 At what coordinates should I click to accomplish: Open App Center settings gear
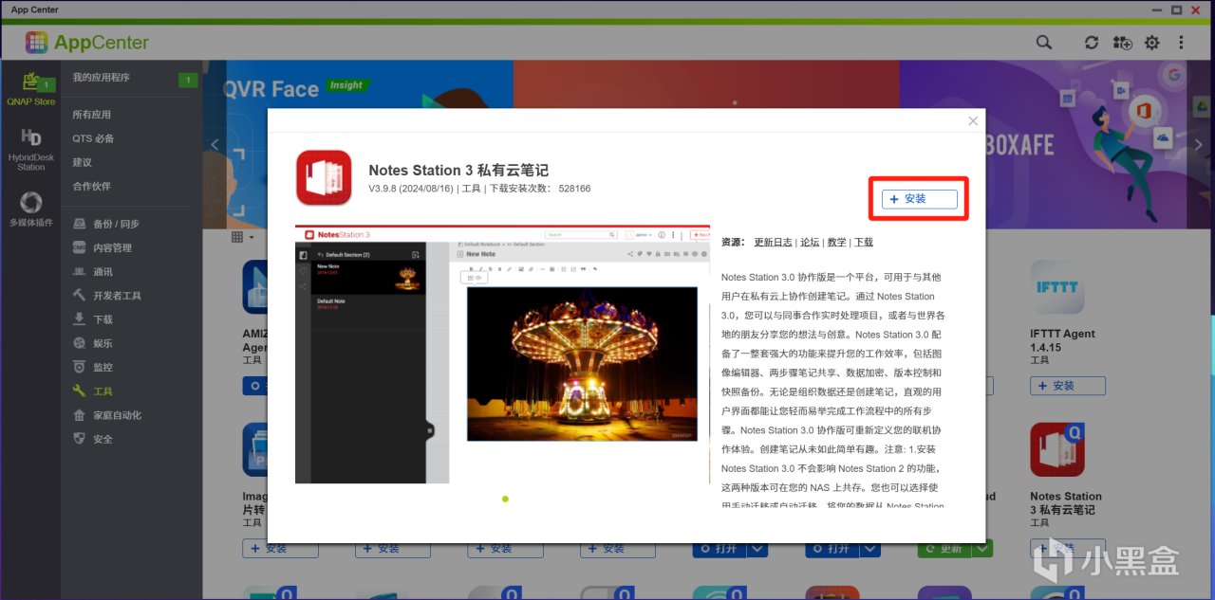[x=1152, y=43]
